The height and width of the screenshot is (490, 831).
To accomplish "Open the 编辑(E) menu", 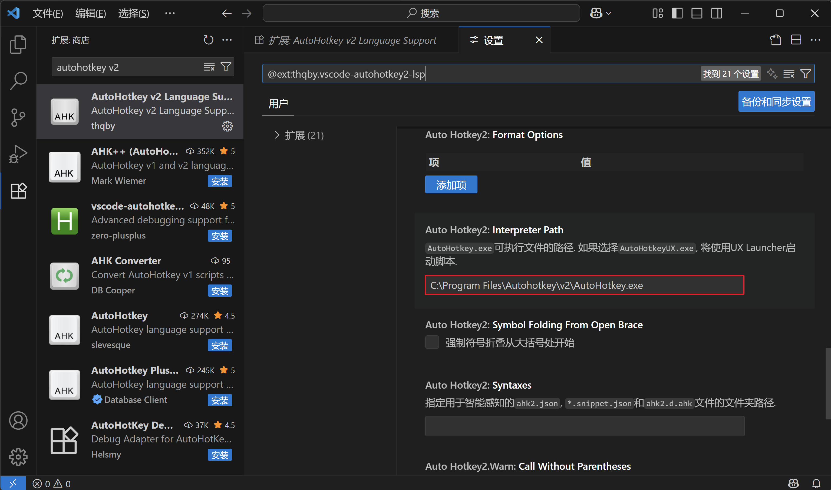I will pos(91,13).
